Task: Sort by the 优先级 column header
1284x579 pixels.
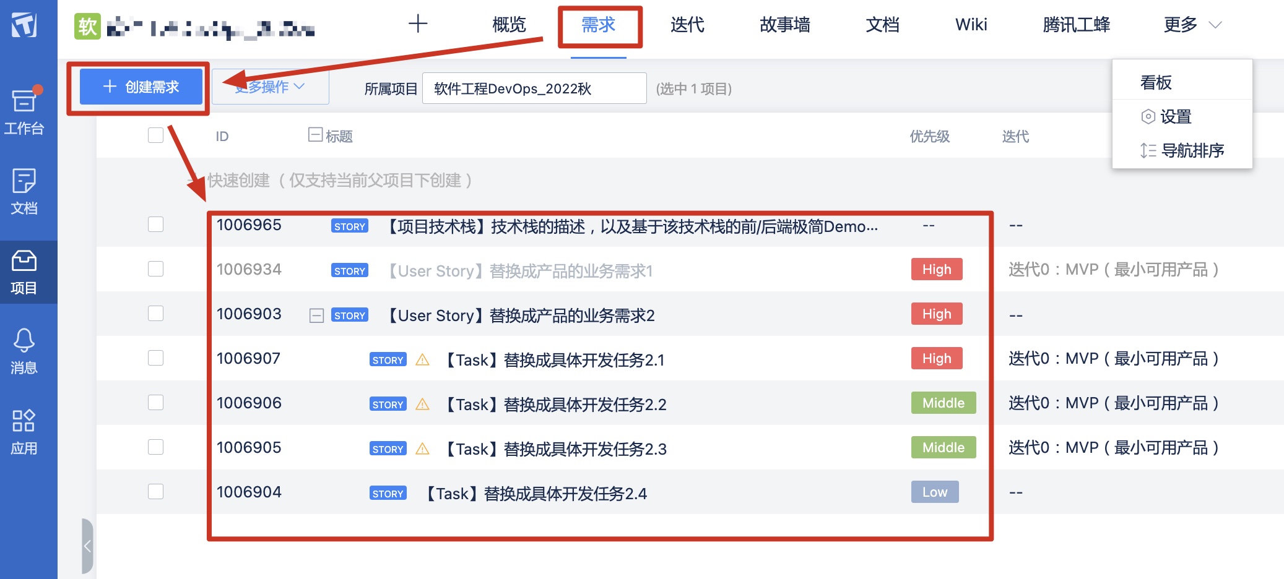Action: (x=929, y=136)
